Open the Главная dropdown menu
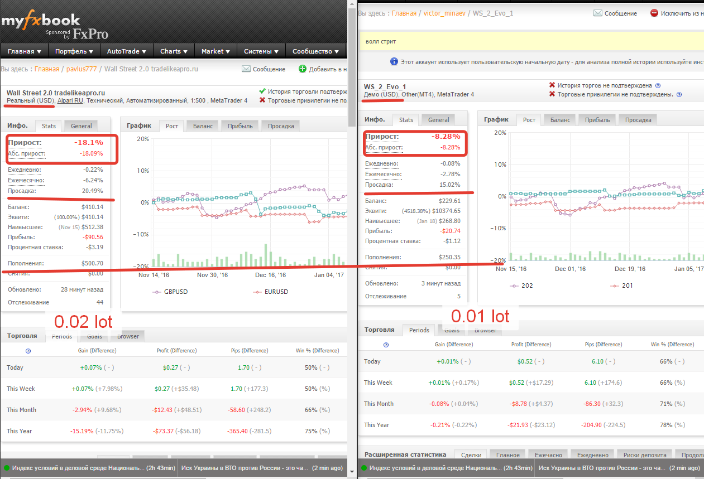Image resolution: width=704 pixels, height=479 pixels. click(25, 51)
